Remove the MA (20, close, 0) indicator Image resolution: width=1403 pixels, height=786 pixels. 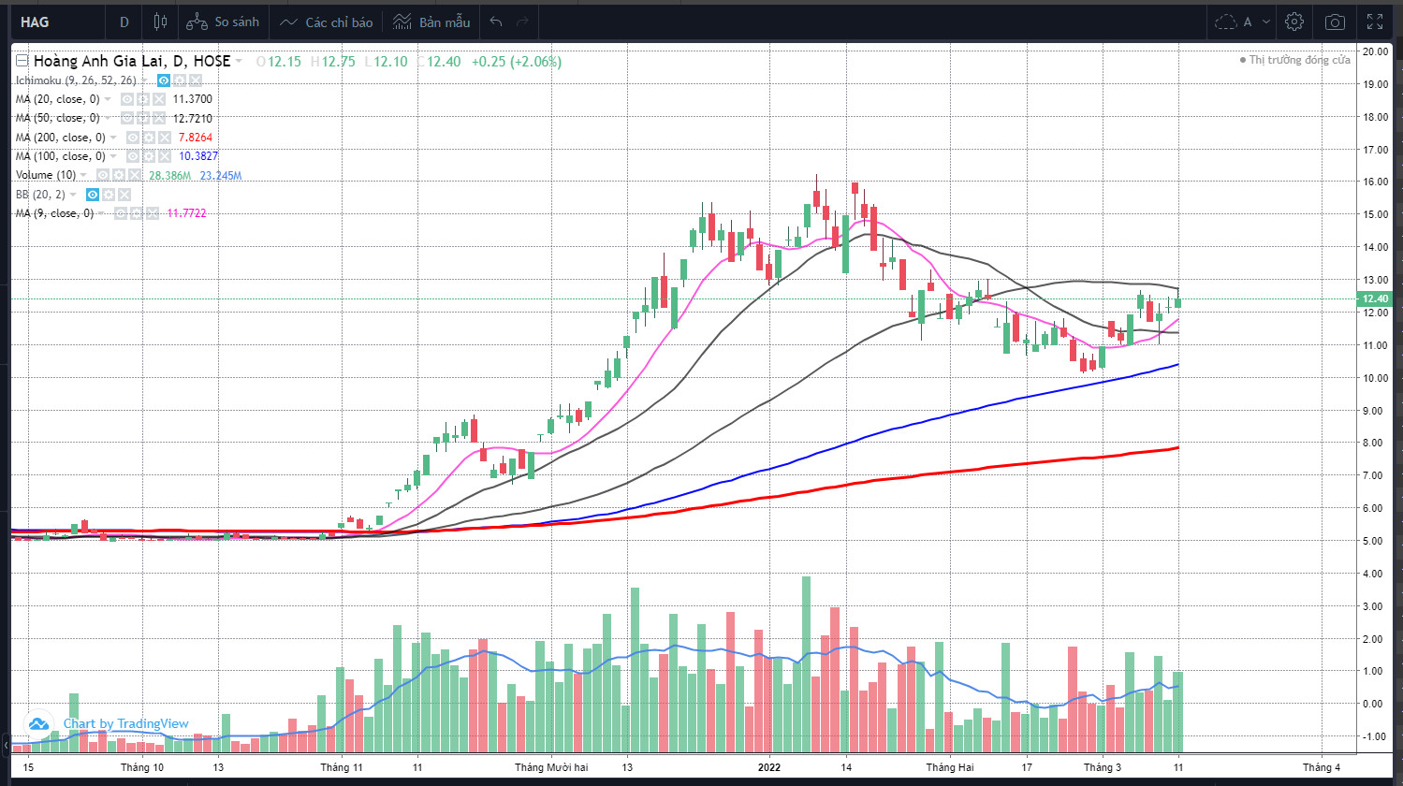[x=159, y=99]
